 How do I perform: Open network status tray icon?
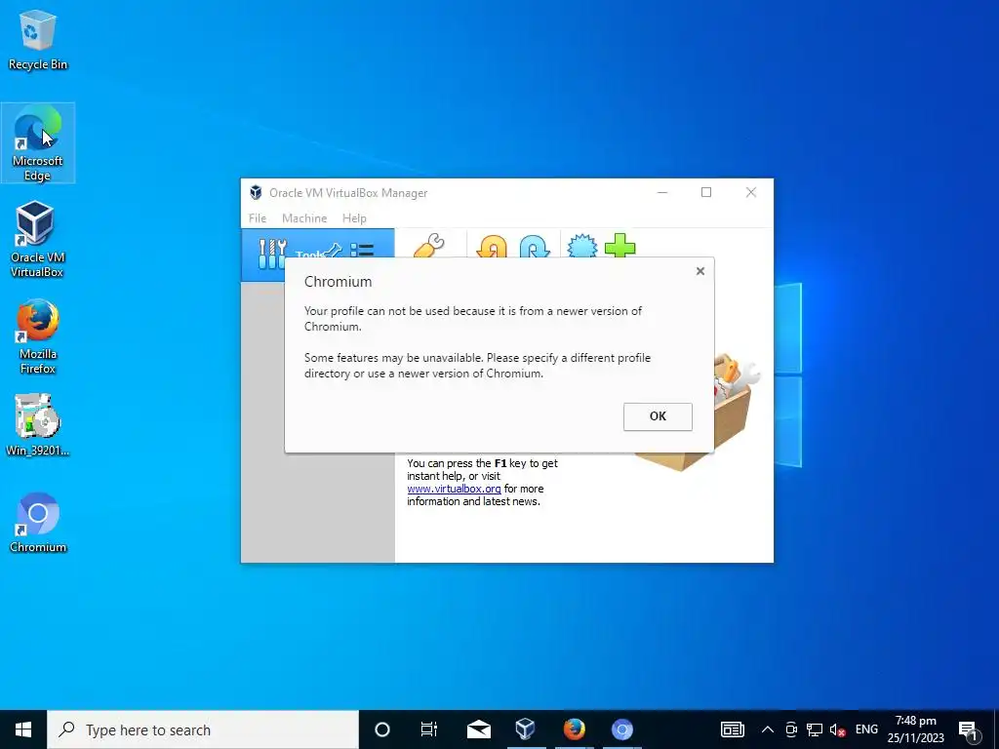click(815, 729)
